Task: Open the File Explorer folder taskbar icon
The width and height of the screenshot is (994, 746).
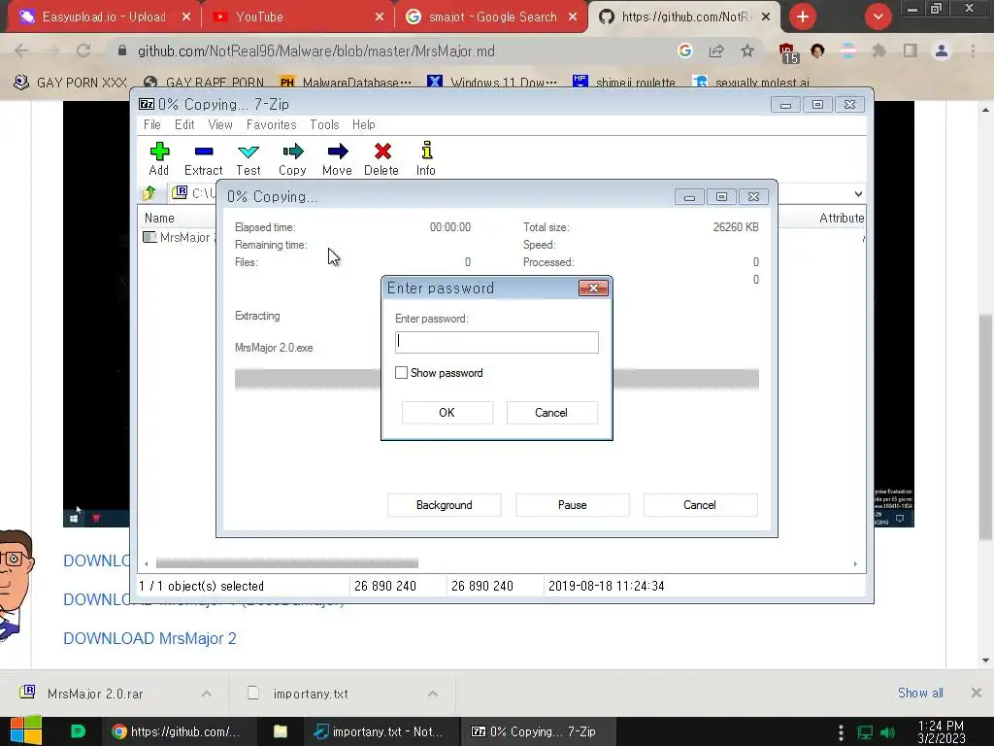Action: coord(281,731)
